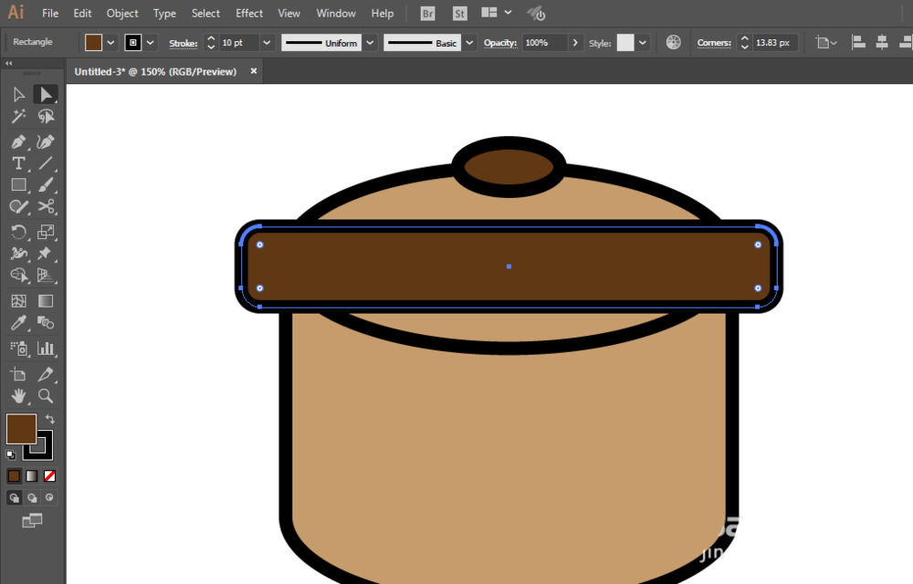Select the Scale tool
This screenshot has width=913, height=584.
pos(46,232)
